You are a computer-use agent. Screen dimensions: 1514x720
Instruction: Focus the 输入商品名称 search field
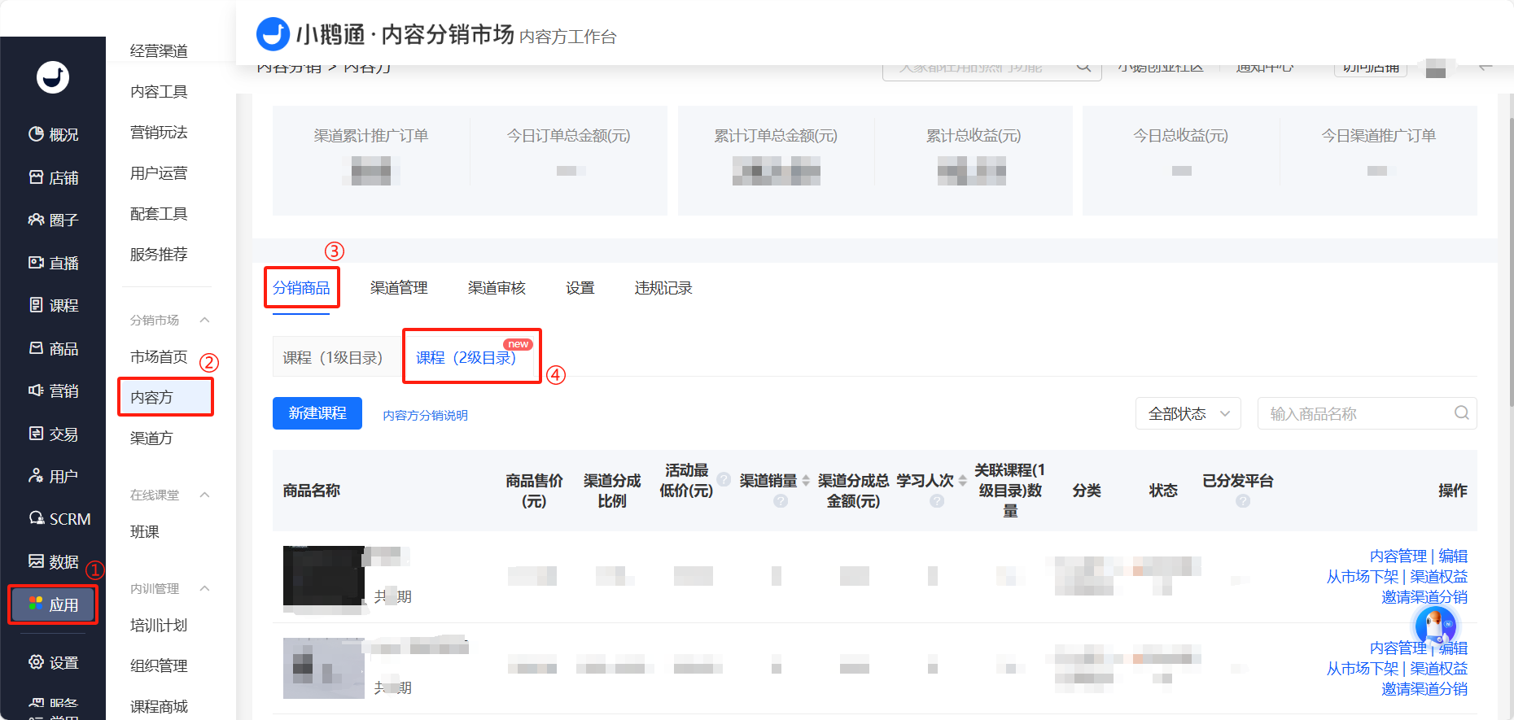(1367, 413)
